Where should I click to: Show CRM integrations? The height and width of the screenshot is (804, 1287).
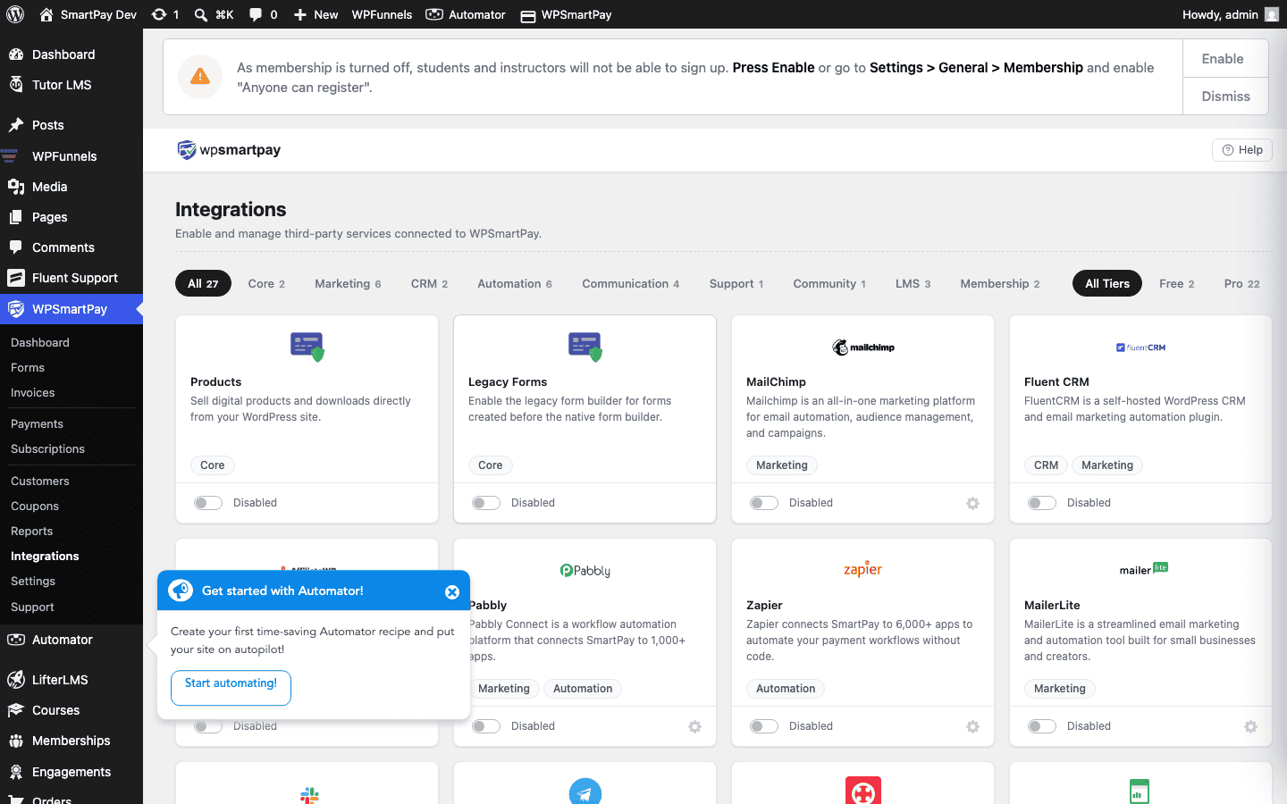click(x=429, y=283)
